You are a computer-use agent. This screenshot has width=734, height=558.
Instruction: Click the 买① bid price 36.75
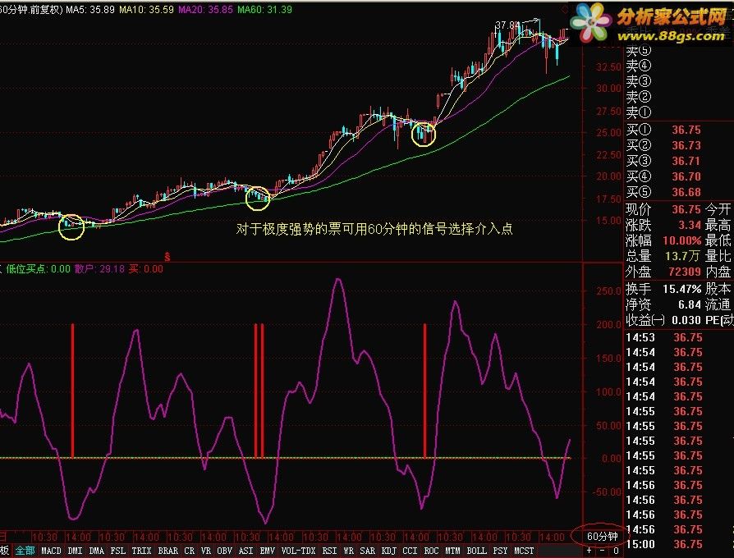(686, 130)
